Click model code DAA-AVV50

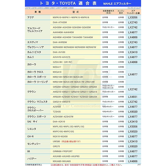[59, 52]
